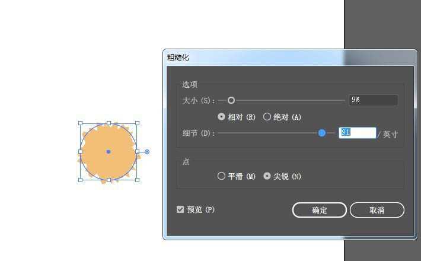Click the round widget handle right of shape

point(147,152)
